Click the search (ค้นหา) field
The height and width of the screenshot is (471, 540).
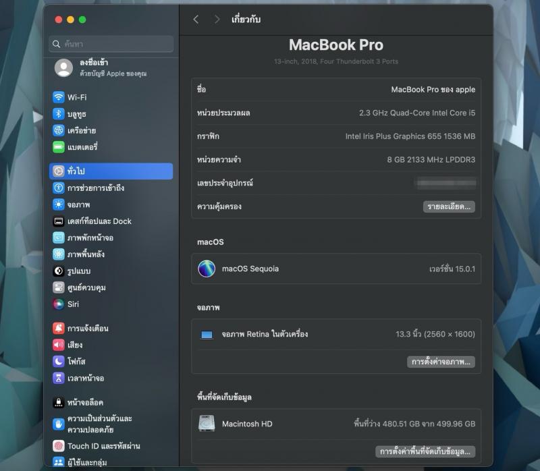[111, 44]
